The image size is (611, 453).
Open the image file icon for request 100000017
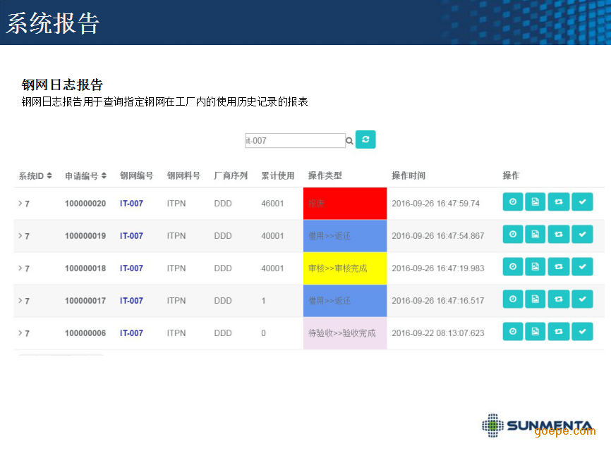pos(536,299)
